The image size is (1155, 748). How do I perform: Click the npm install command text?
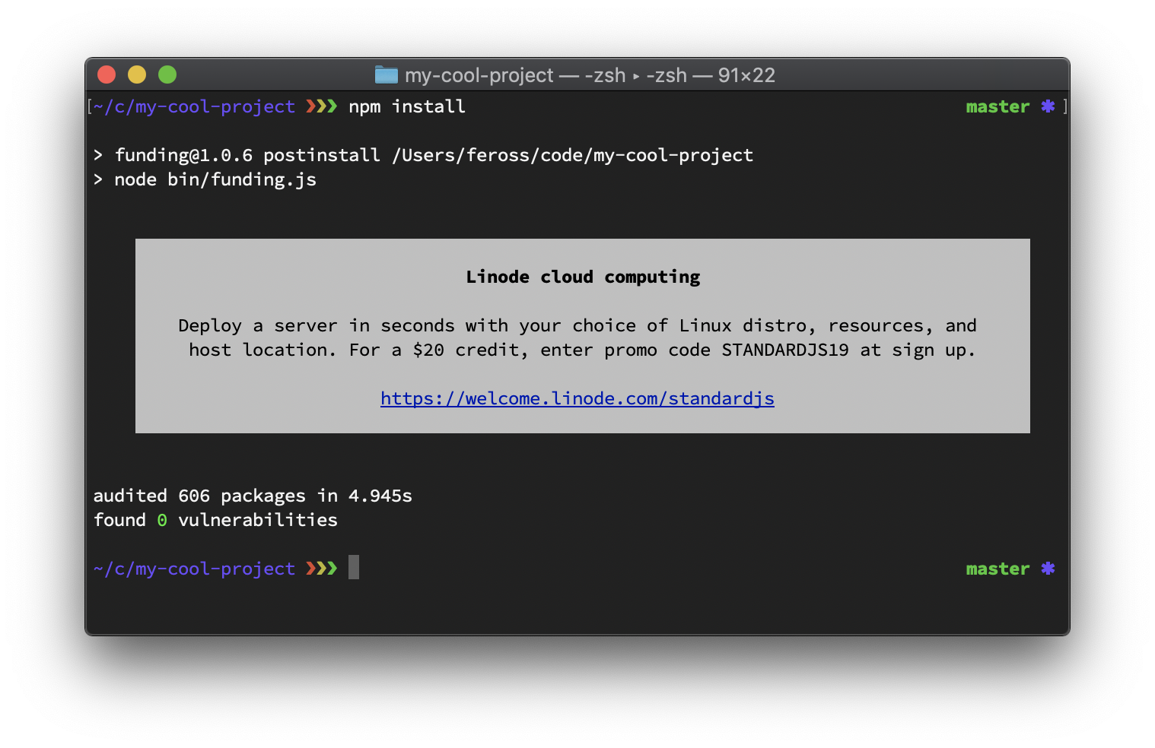point(407,106)
